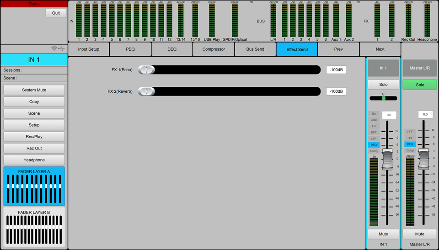Screen dimensions: 439x250
Task: Switch to the PEQ tab
Action: [130, 49]
